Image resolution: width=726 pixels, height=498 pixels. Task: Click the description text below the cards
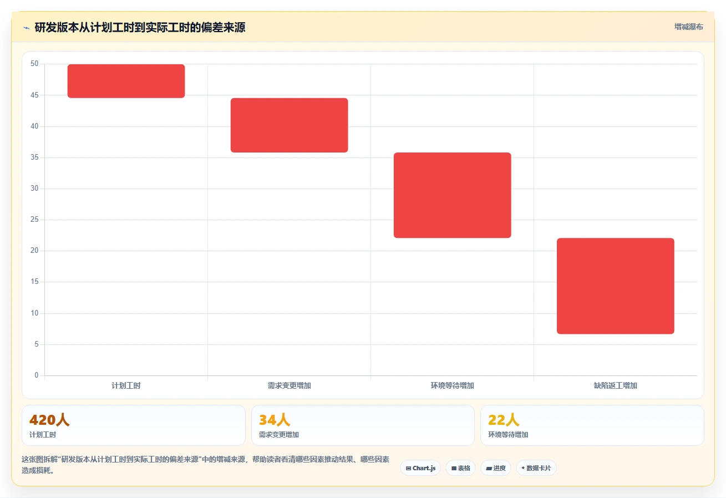tap(206, 465)
